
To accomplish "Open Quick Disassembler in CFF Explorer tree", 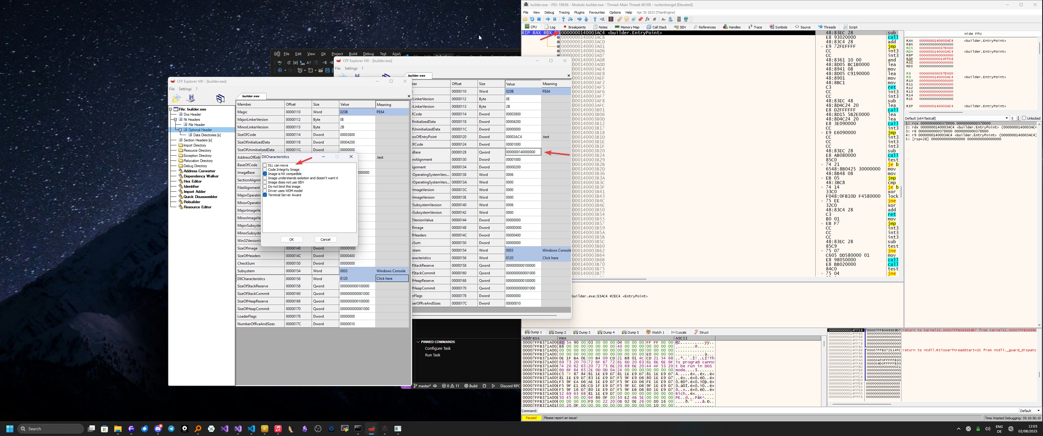I will tap(200, 197).
